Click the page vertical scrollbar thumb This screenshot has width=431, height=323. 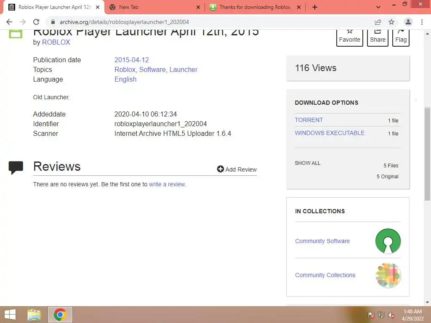(427, 154)
